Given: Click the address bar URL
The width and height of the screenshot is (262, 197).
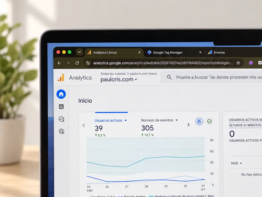Looking at the screenshot, I should pyautogui.click(x=163, y=63).
